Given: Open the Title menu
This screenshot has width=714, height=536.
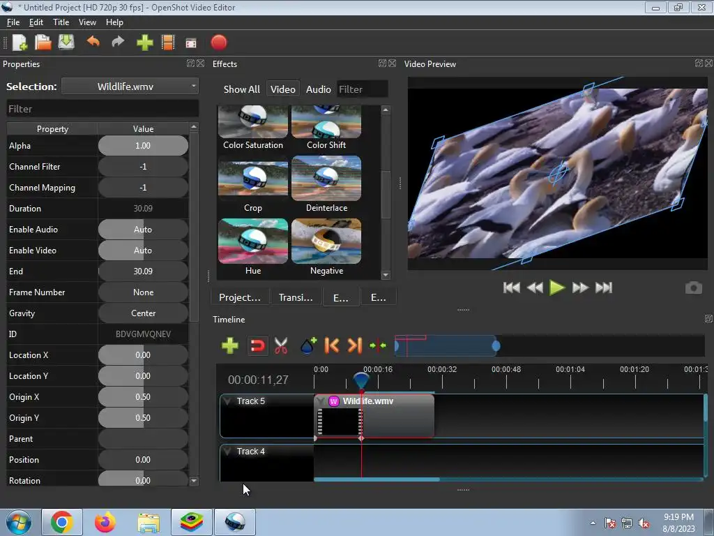Looking at the screenshot, I should tap(61, 22).
